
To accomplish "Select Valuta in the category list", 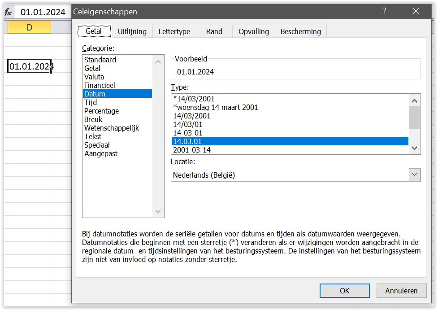I will coord(94,77).
